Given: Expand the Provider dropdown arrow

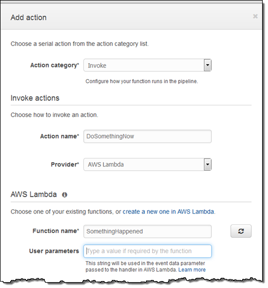Looking at the screenshot, I should [208, 164].
